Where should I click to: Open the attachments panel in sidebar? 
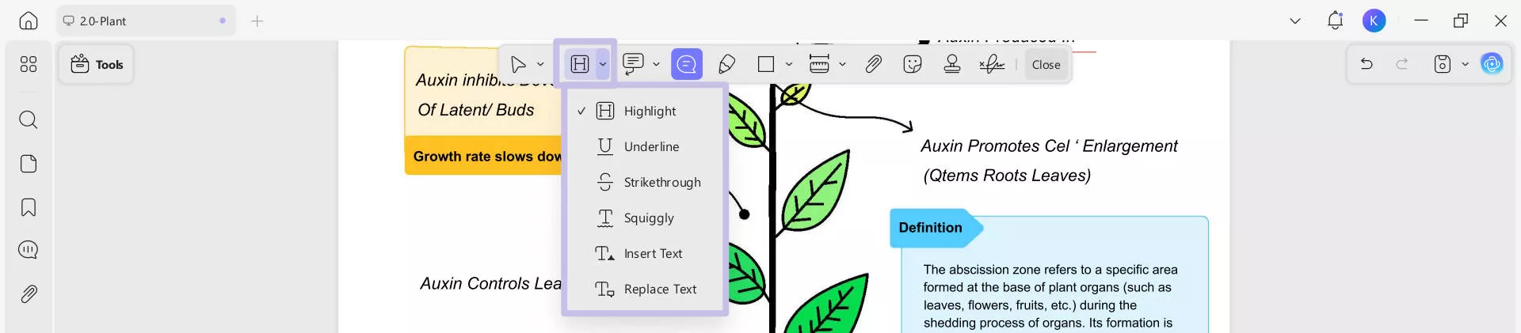coord(29,294)
